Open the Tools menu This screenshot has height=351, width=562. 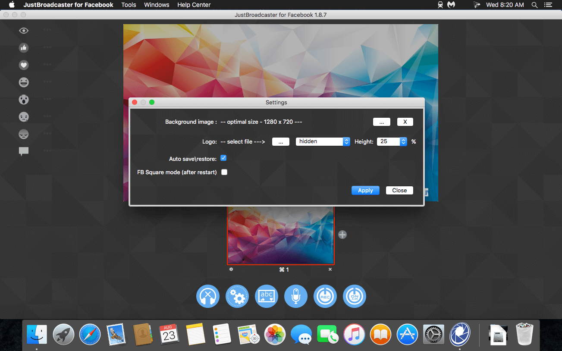click(129, 5)
